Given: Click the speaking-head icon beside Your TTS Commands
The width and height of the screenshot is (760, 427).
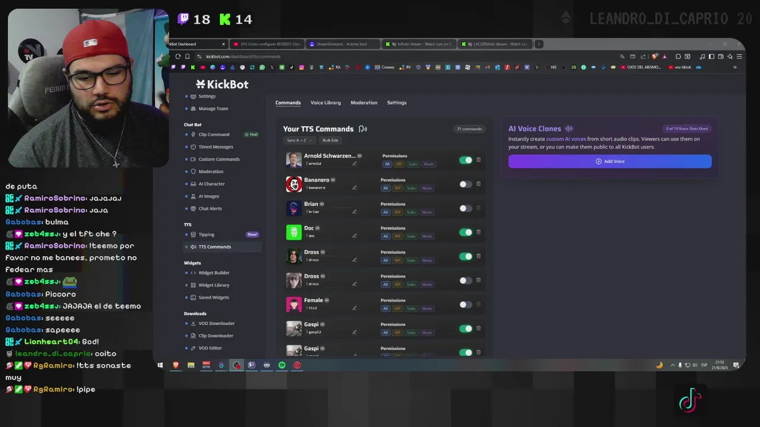Looking at the screenshot, I should (x=363, y=129).
